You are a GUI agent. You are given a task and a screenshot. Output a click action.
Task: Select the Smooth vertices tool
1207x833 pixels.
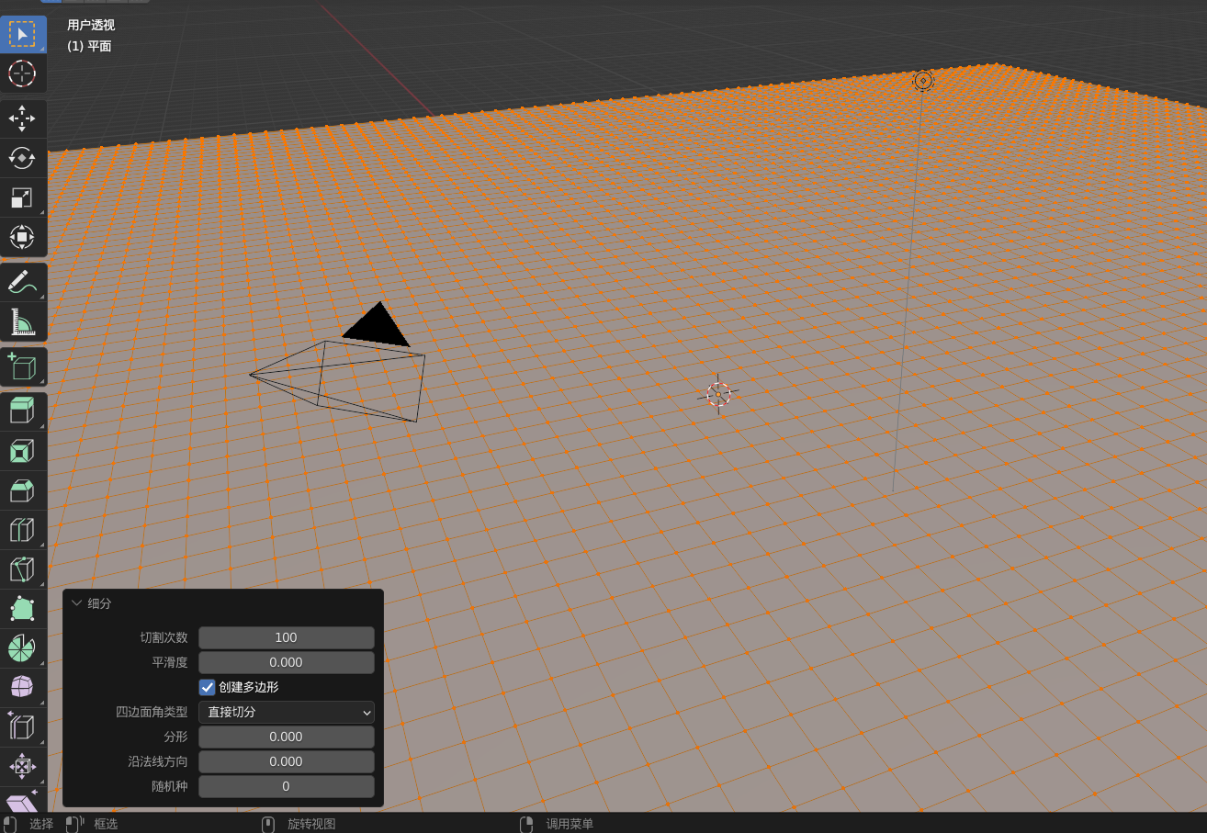(22, 687)
